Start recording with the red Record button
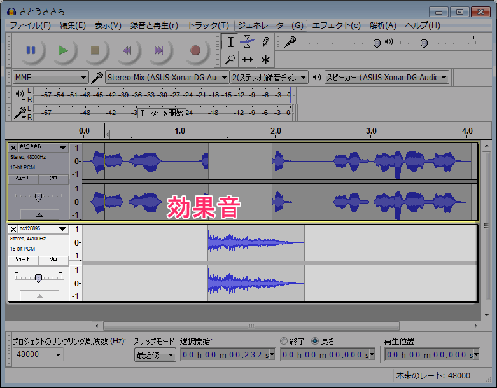 click(x=195, y=50)
